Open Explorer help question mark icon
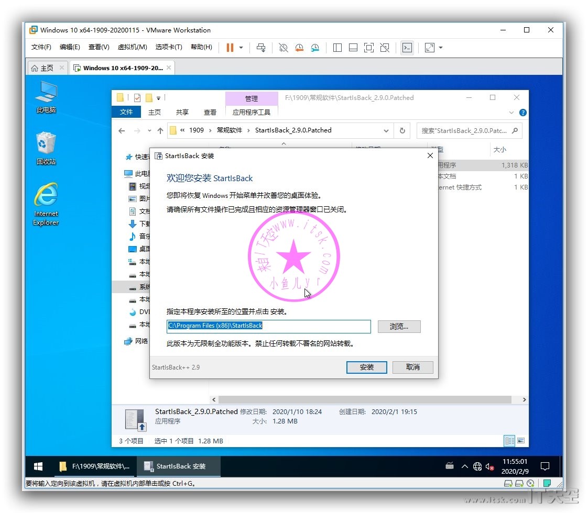 (522, 113)
